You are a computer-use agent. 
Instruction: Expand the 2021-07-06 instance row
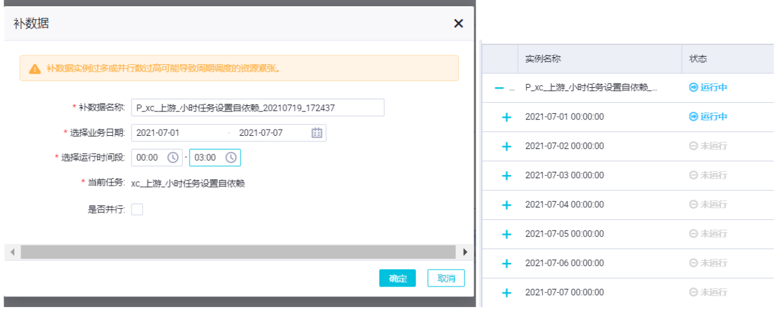coord(506,263)
